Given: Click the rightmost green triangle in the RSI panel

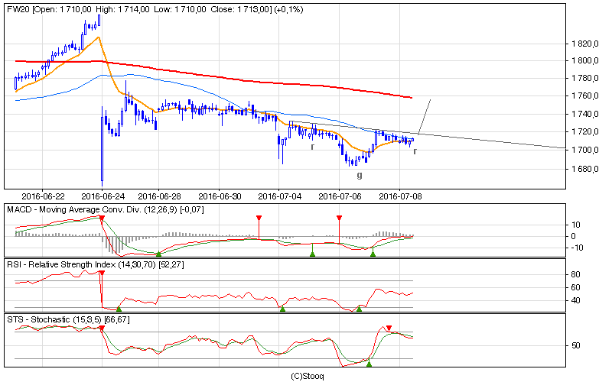Looking at the screenshot, I should click(359, 309).
